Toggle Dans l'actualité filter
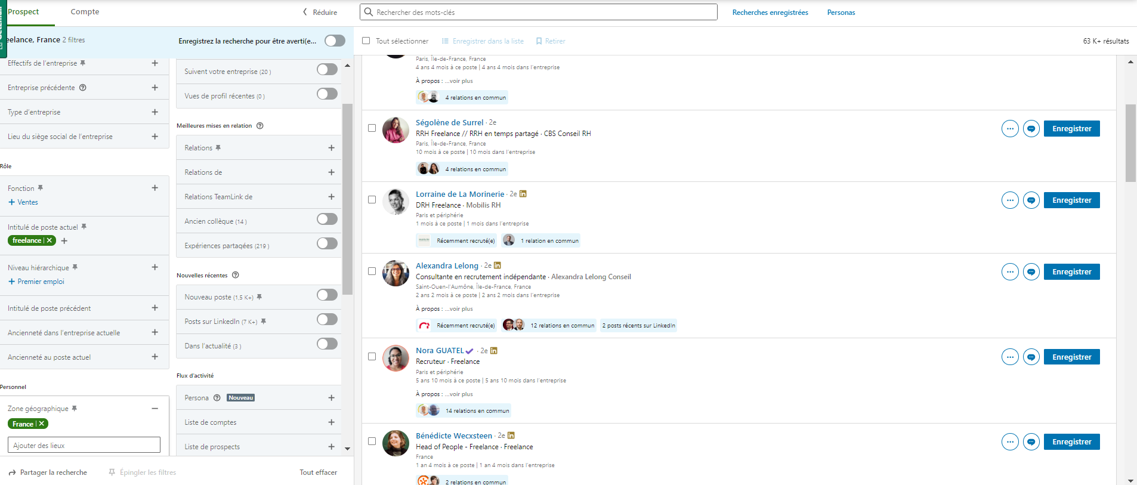Image resolution: width=1137 pixels, height=485 pixels. coord(327,344)
